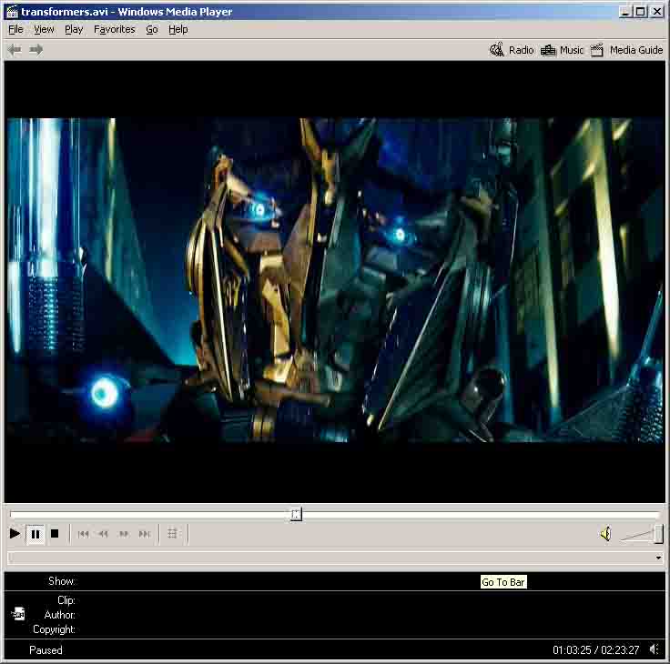Close the Windows Media Player window
The height and width of the screenshot is (664, 670).
click(x=656, y=12)
